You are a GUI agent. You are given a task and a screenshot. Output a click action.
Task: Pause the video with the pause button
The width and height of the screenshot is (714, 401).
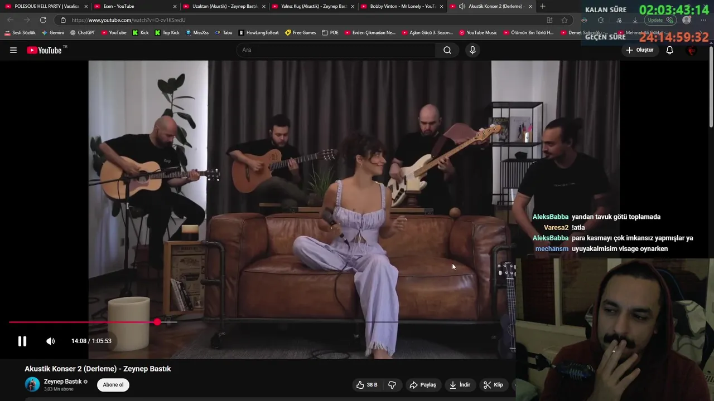(22, 341)
